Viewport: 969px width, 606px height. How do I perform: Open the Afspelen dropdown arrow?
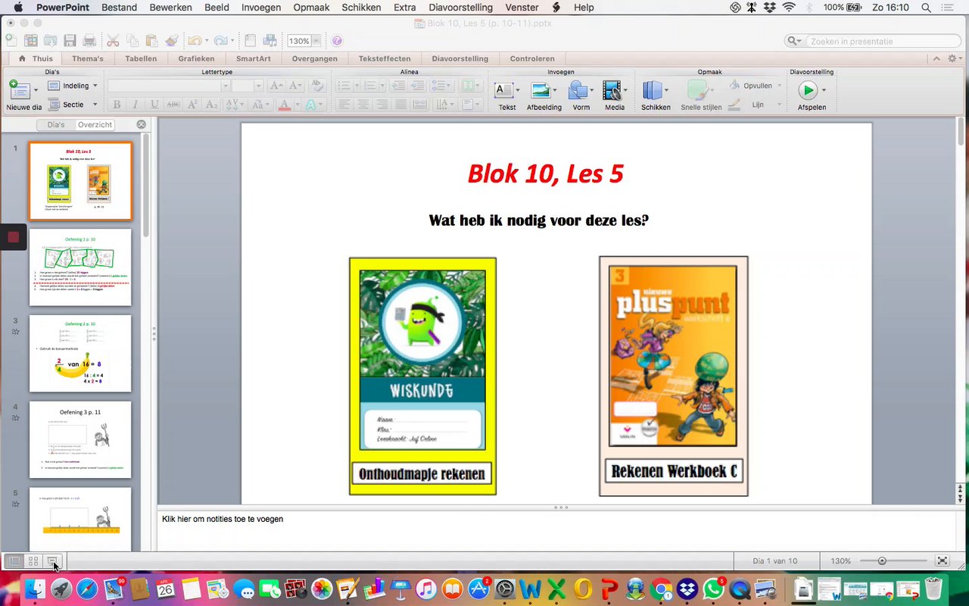coord(824,90)
